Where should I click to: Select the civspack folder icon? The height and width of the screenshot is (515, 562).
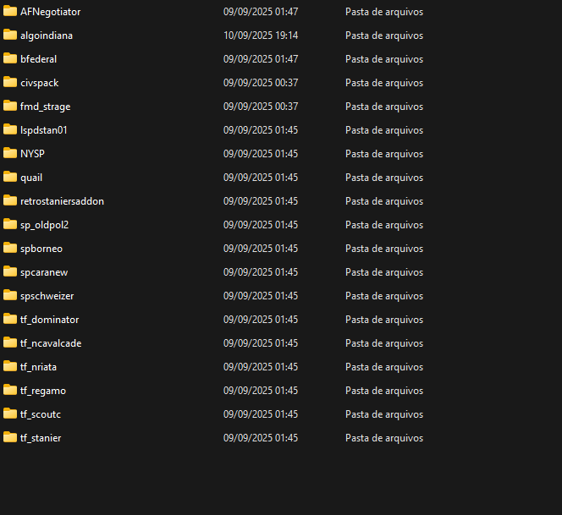[x=10, y=83]
